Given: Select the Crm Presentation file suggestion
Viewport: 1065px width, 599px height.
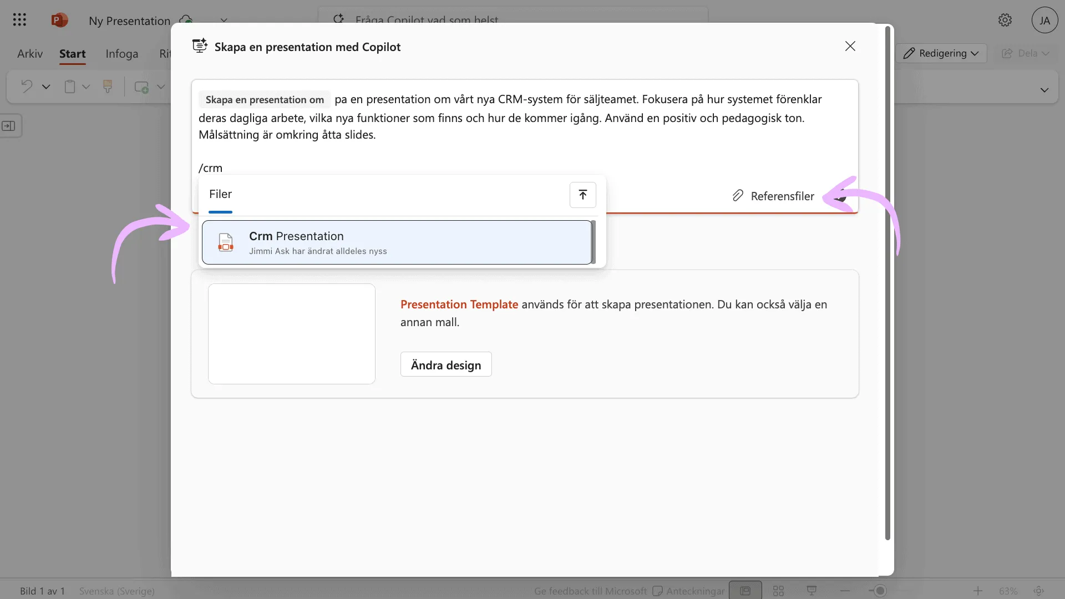Looking at the screenshot, I should [x=397, y=242].
